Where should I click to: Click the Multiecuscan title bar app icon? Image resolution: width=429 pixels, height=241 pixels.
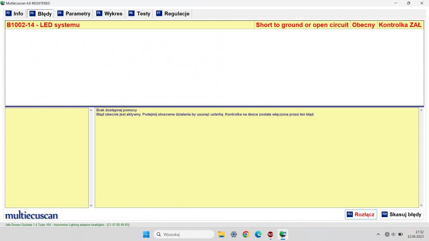3,3
